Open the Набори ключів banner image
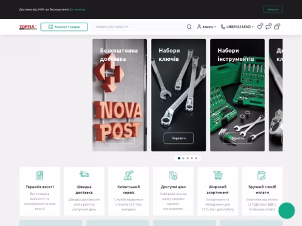 (179, 95)
